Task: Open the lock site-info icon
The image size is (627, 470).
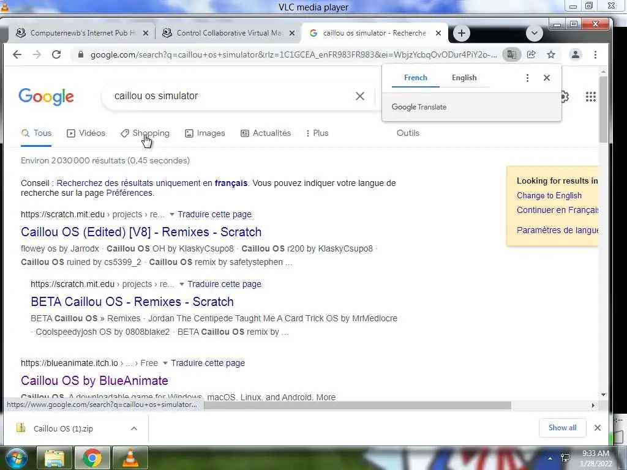Action: (81, 54)
